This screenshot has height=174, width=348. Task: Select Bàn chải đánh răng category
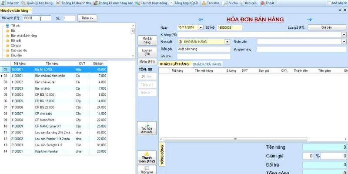(x=24, y=36)
